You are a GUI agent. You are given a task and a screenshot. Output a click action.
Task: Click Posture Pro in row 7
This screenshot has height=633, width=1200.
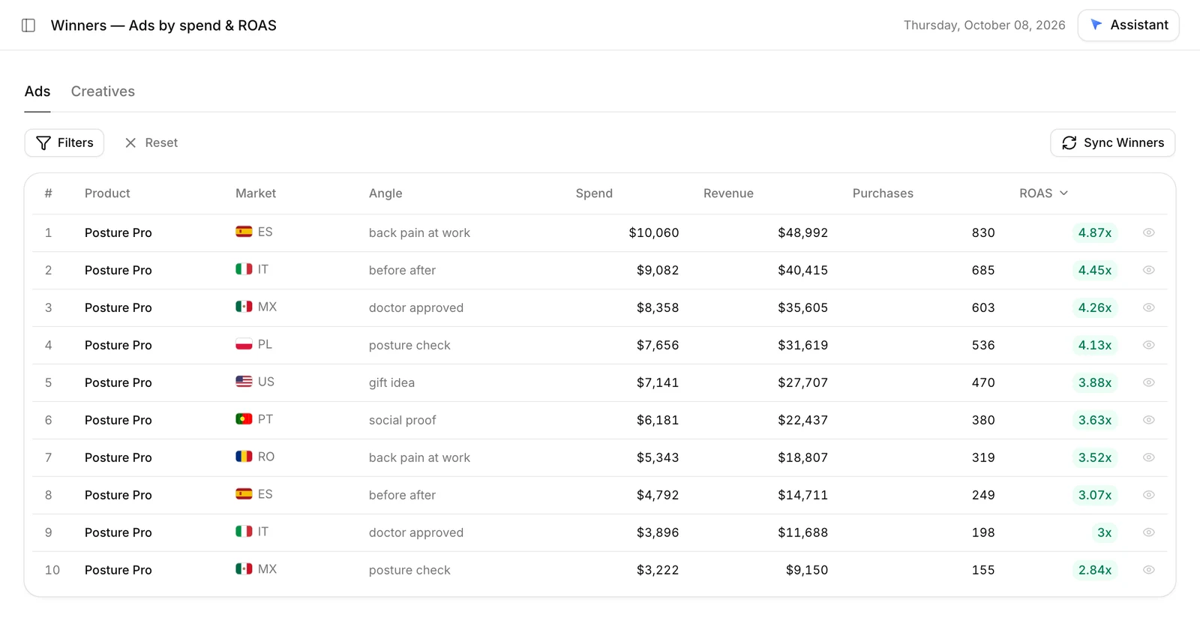(x=118, y=457)
